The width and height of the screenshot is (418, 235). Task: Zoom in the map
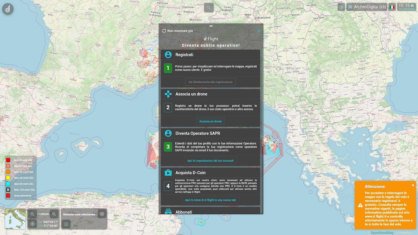54,214
